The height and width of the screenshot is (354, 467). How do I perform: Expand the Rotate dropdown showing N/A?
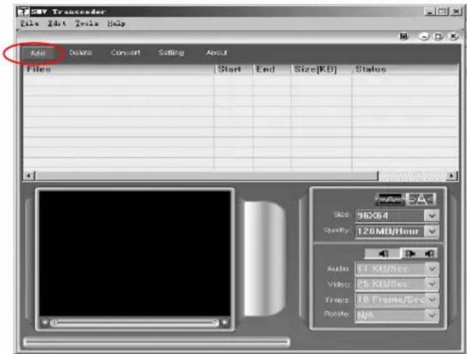pyautogui.click(x=432, y=315)
